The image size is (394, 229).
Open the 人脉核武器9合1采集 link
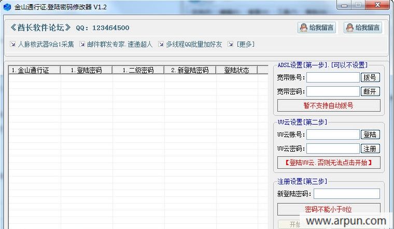click(46, 44)
